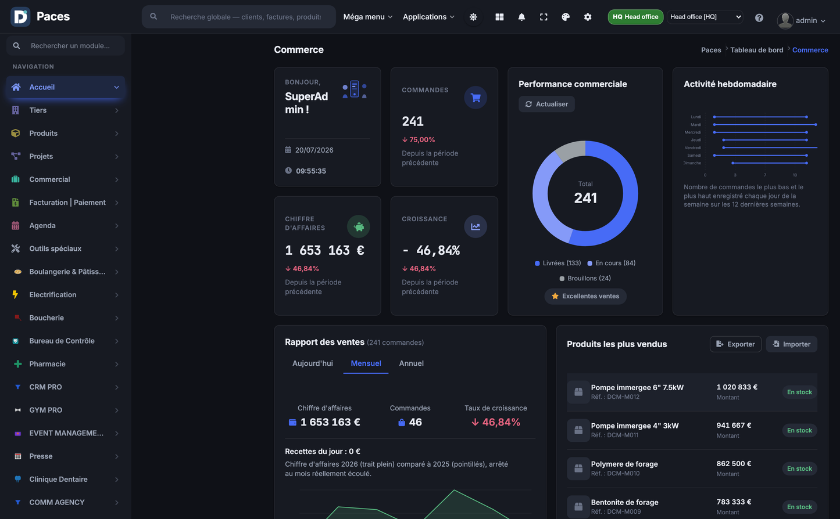Click the Presse newspaper icon in sidebar
The width and height of the screenshot is (840, 519).
(17, 456)
